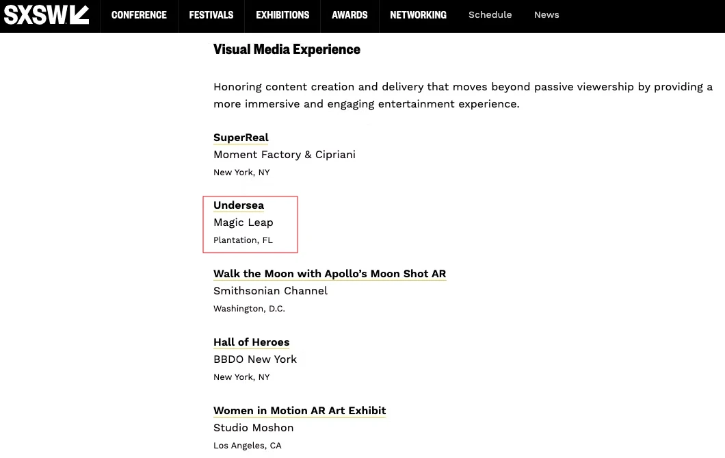
Task: Open the Hall of Heroes link
Action: [252, 342]
